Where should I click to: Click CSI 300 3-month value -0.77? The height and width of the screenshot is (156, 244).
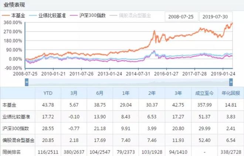tap(74, 129)
